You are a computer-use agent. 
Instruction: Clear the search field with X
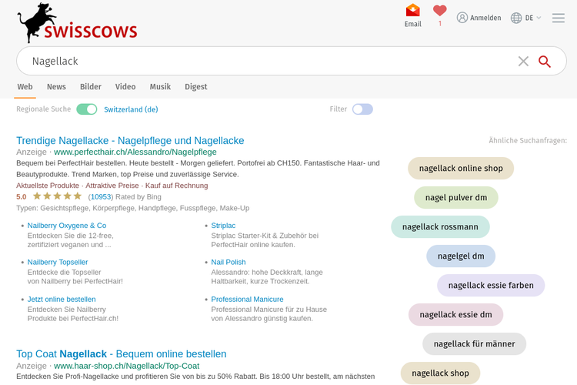[x=523, y=61]
